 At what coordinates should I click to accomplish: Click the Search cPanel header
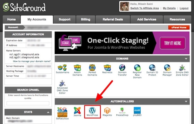pyautogui.click(x=28, y=90)
